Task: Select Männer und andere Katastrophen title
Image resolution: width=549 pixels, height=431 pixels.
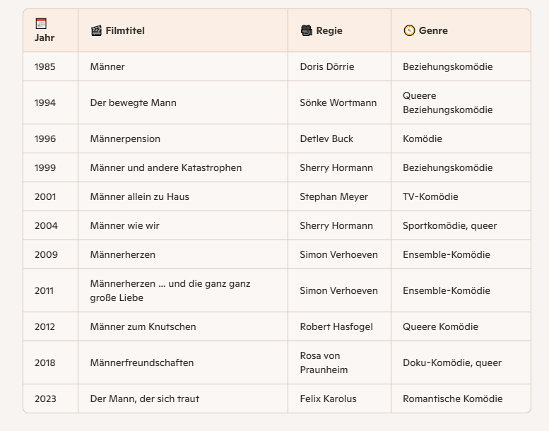Action: coord(165,167)
